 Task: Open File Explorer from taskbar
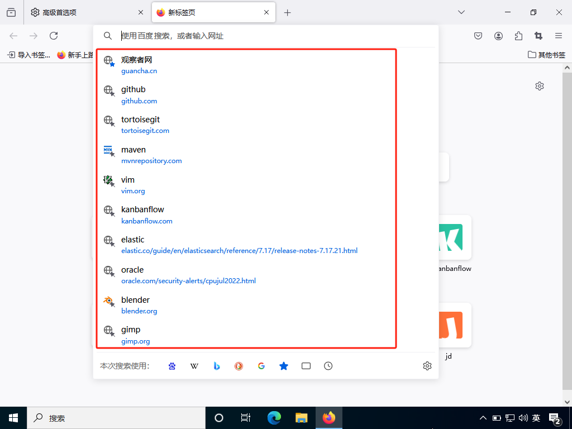[301, 418]
